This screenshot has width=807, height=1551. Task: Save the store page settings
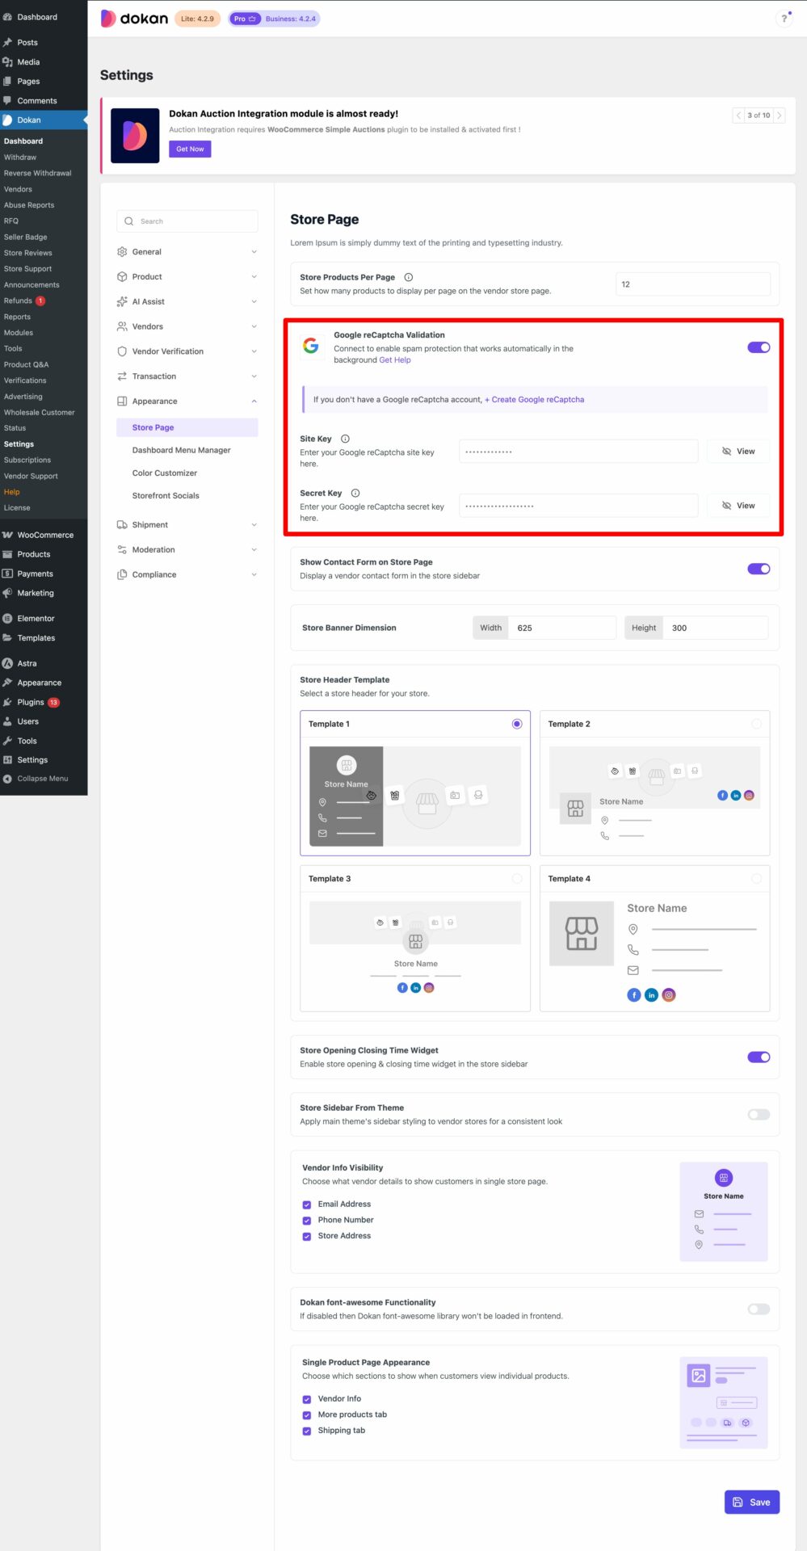(752, 1503)
